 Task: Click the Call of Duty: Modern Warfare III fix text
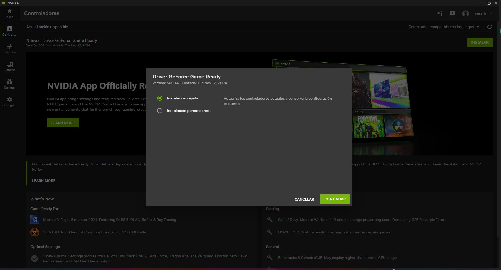(x=362, y=220)
